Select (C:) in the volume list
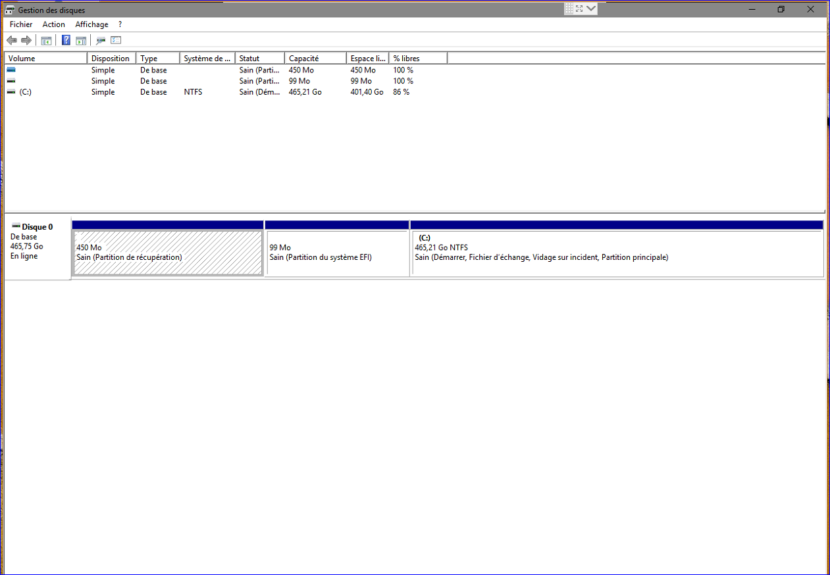The width and height of the screenshot is (830, 575). tap(26, 92)
